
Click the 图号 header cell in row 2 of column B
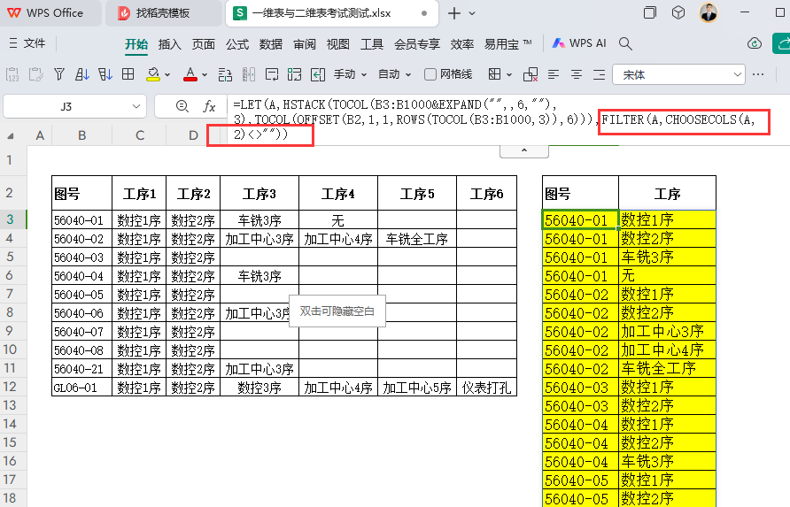pyautogui.click(x=81, y=194)
